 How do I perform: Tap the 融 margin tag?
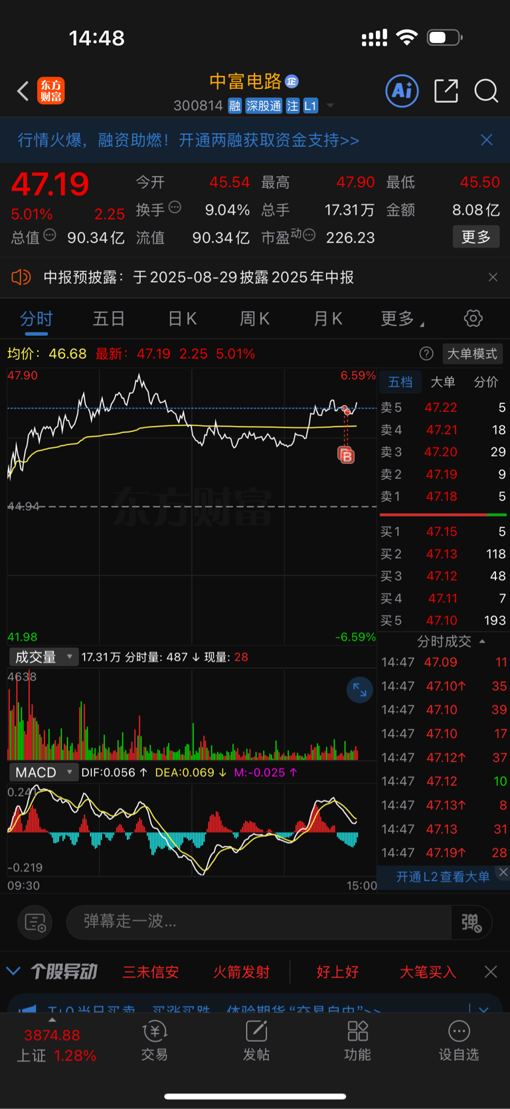point(234,106)
